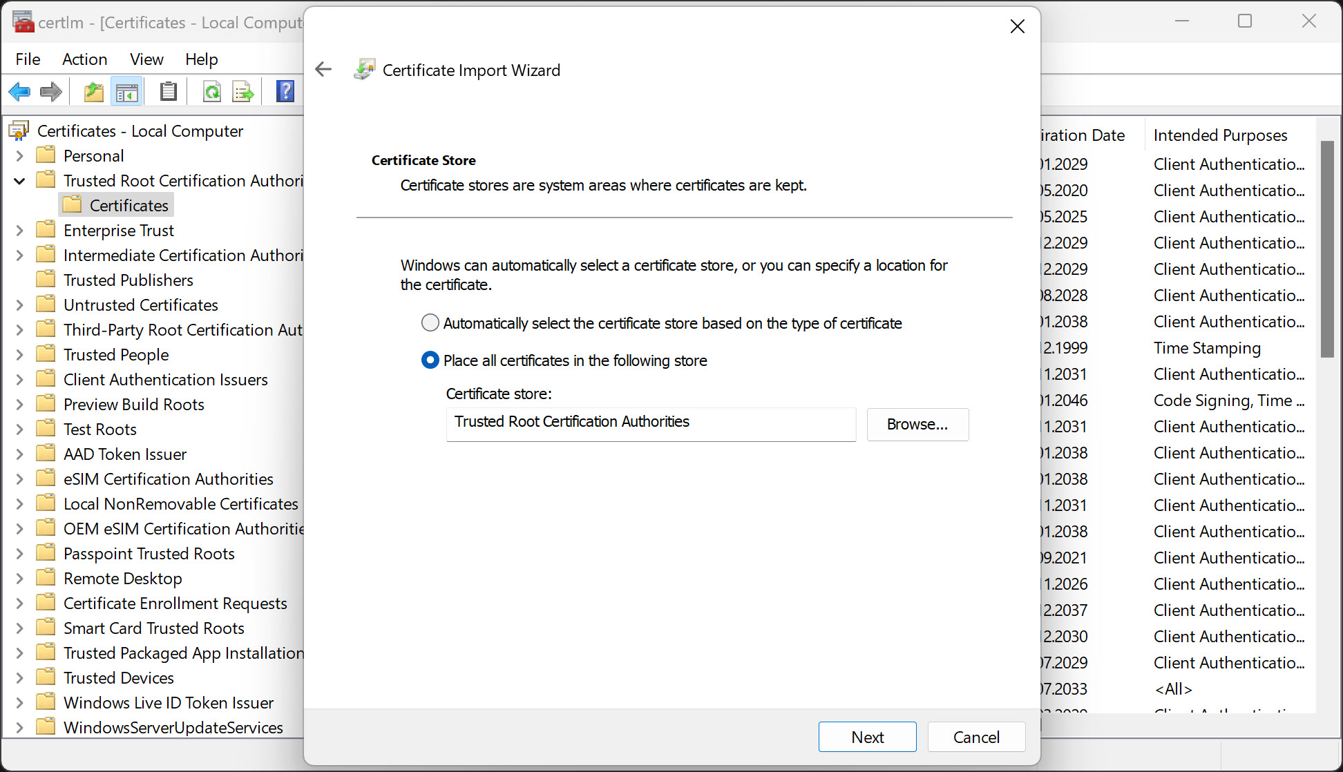Select Place all certificates in following store

[430, 360]
